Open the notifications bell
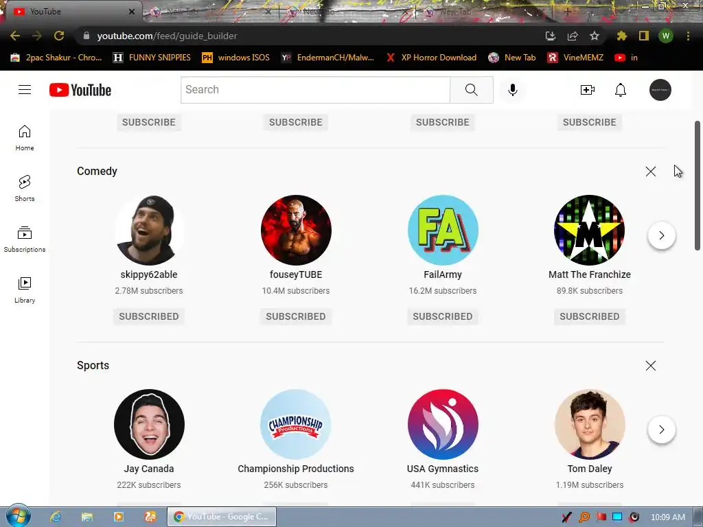The image size is (703, 527). pos(621,90)
